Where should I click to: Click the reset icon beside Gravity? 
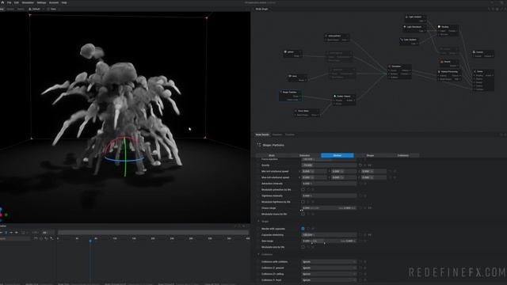tap(360, 165)
